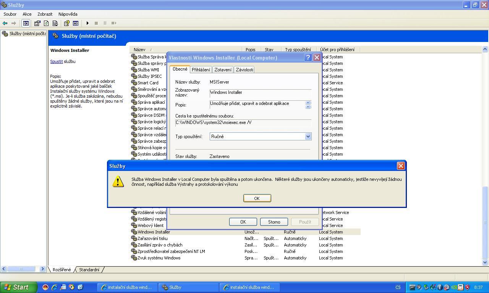This screenshot has width=489, height=293.
Task: Start the service with the play toolbar icon
Action: coord(87,23)
